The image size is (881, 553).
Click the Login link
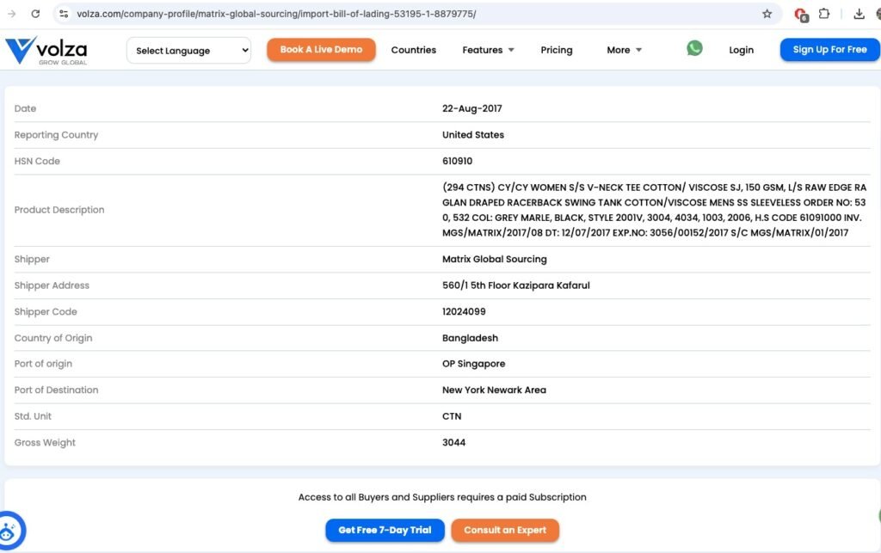741,50
